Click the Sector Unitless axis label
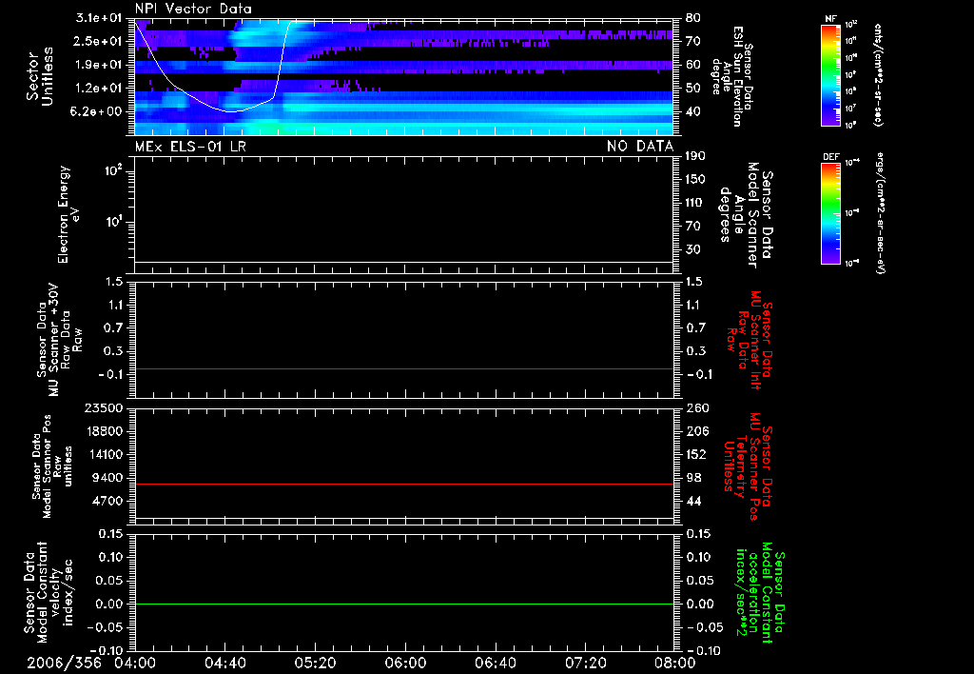The width and height of the screenshot is (974, 674). pyautogui.click(x=39, y=76)
